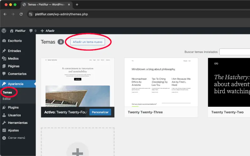Screen dimensions: 250x156
Task: Go back with the browser back arrow
Action: pyautogui.click(x=5, y=14)
